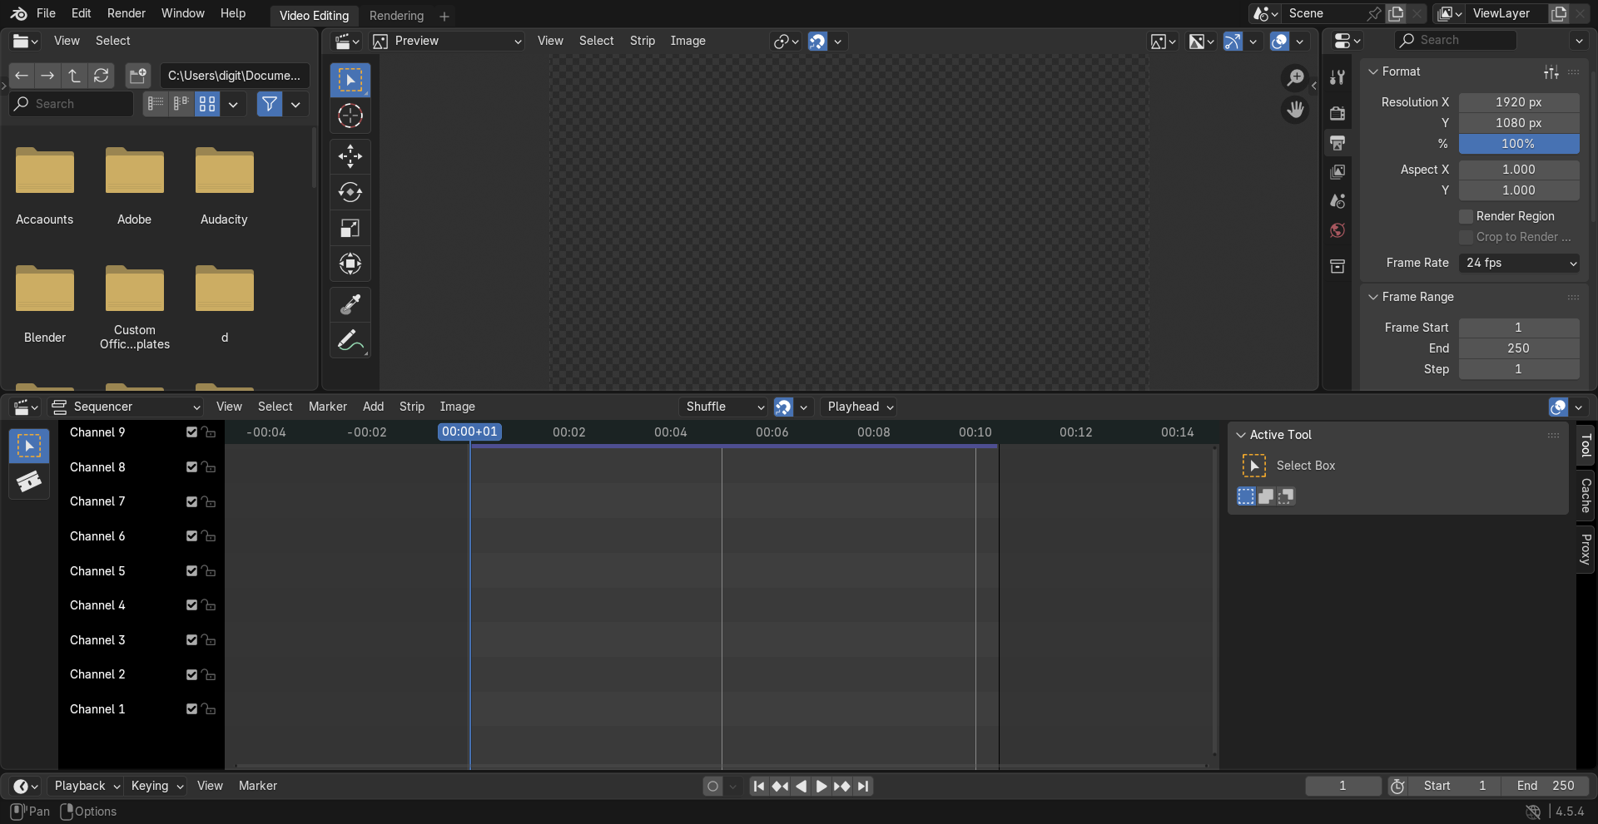Lock Channel 3 with its lock icon

209,640
